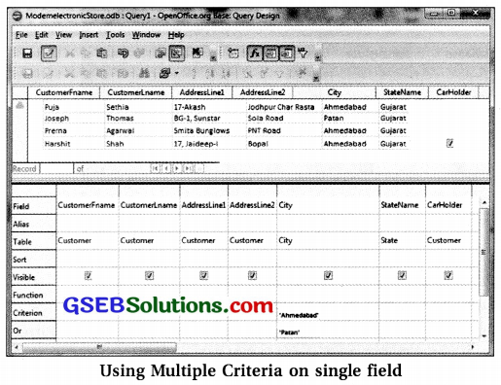This screenshot has height=385, width=501.
Task: Click the CustomerFname result column header
Action: point(64,92)
